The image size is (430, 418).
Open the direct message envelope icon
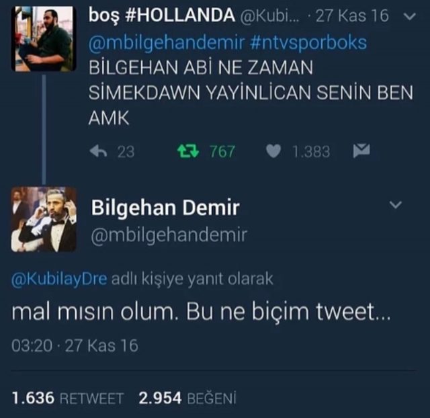tap(361, 151)
